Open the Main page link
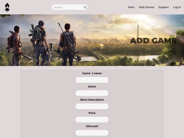 (x=131, y=7)
